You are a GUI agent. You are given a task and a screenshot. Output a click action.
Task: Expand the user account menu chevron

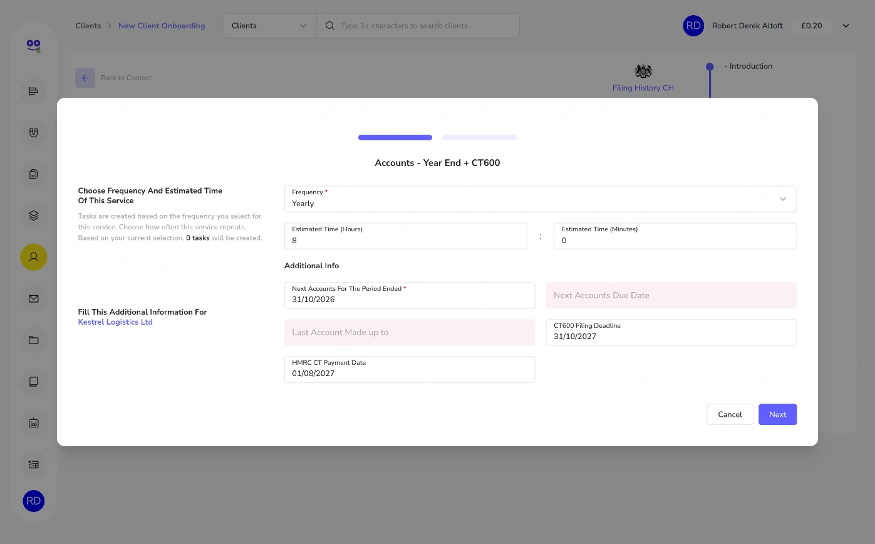pos(846,26)
